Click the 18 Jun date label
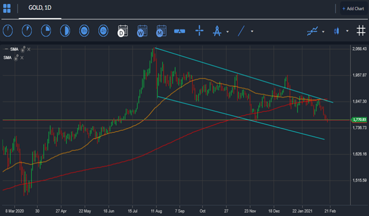 click(x=109, y=211)
